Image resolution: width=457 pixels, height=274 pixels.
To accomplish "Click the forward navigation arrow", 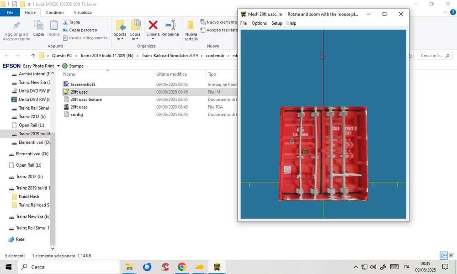I will coord(17,56).
